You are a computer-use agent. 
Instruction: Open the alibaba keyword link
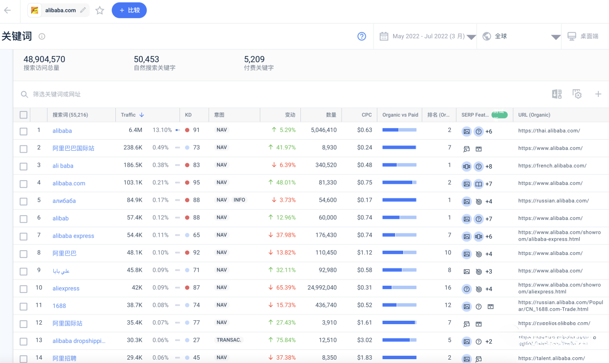click(62, 131)
